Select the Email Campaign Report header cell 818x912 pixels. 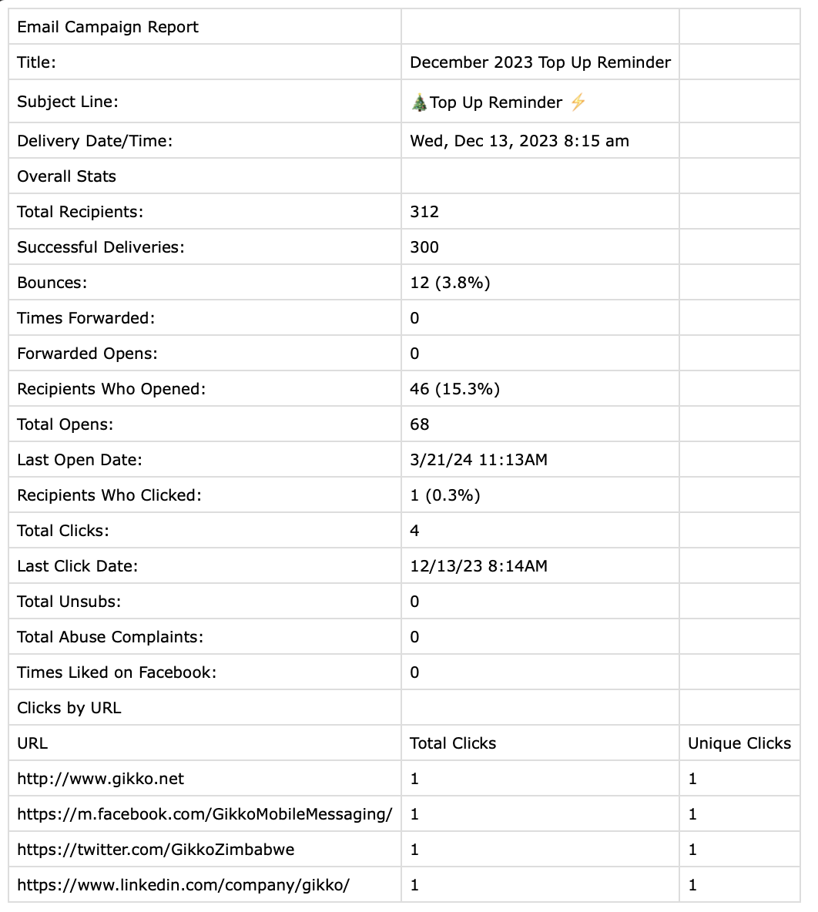click(108, 27)
